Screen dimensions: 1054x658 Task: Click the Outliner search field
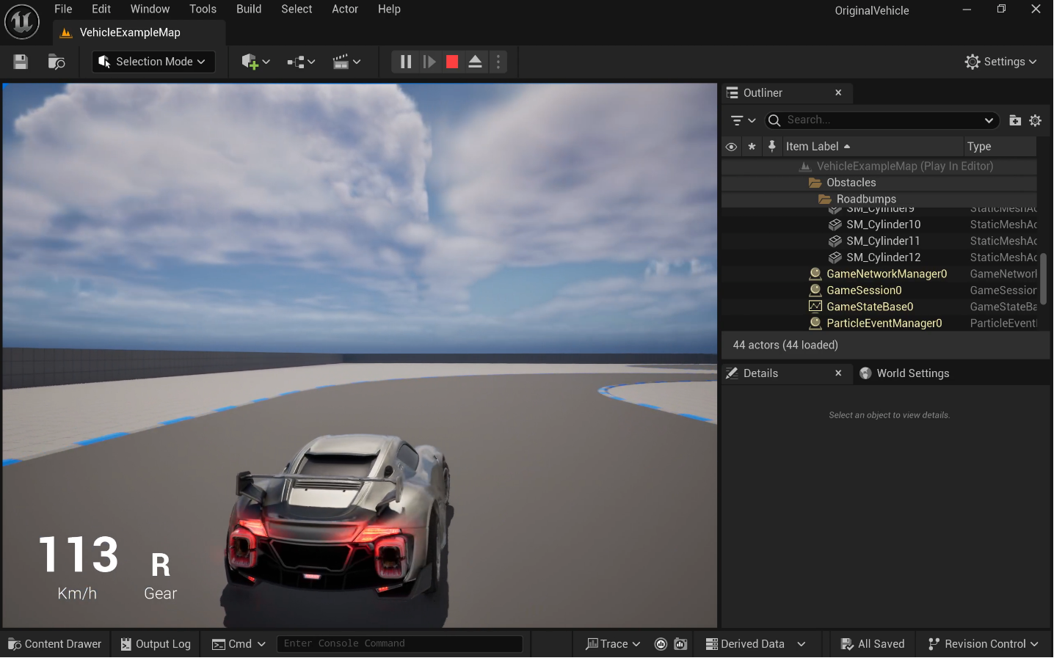pos(882,120)
